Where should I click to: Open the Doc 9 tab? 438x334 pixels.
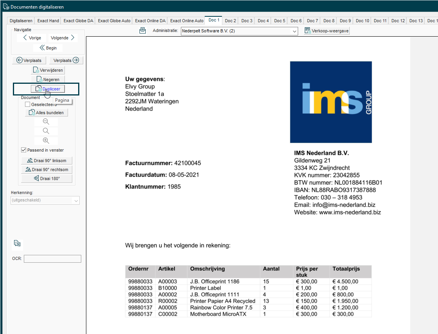pyautogui.click(x=345, y=21)
